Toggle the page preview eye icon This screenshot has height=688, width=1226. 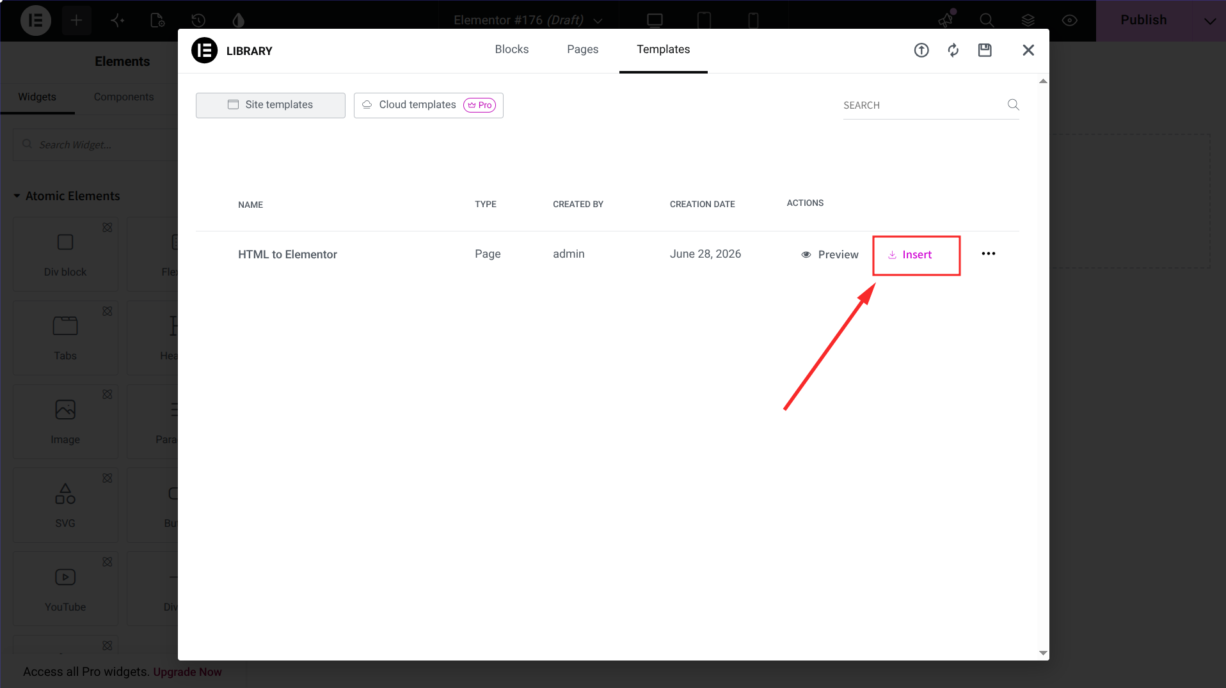(1069, 20)
